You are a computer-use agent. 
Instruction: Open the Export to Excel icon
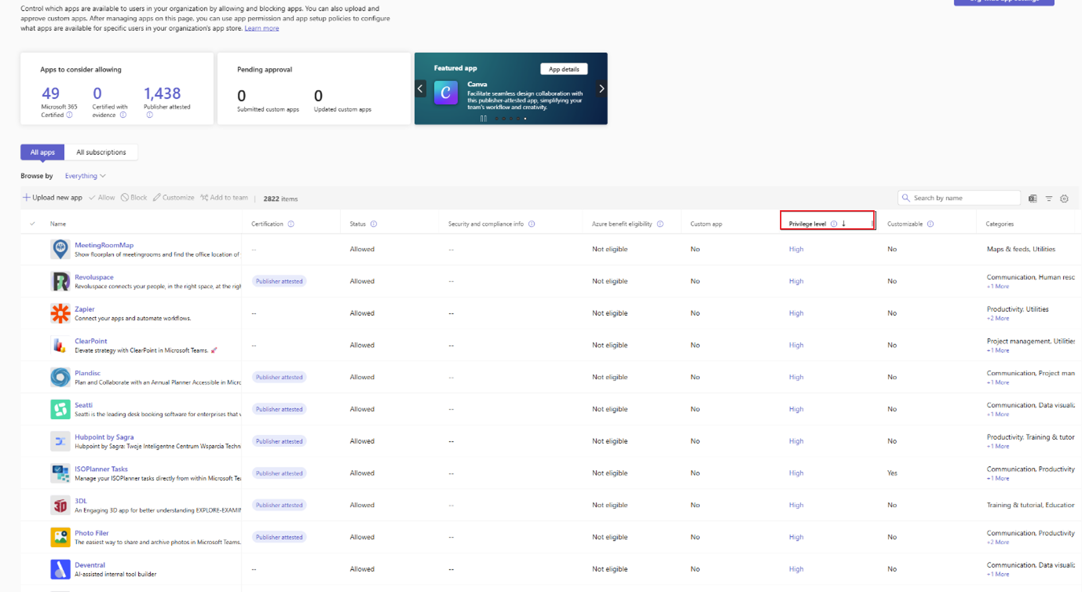pos(1032,198)
